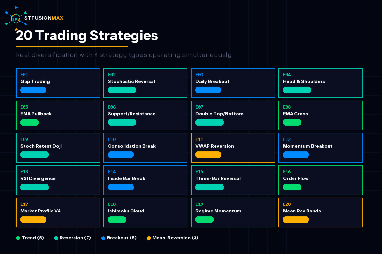Click the E18 Ichimoku Cloud title
This screenshot has width=382, height=254.
point(126,211)
